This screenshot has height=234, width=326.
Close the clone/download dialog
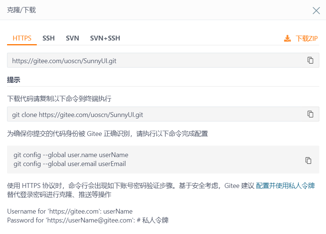[x=316, y=10]
